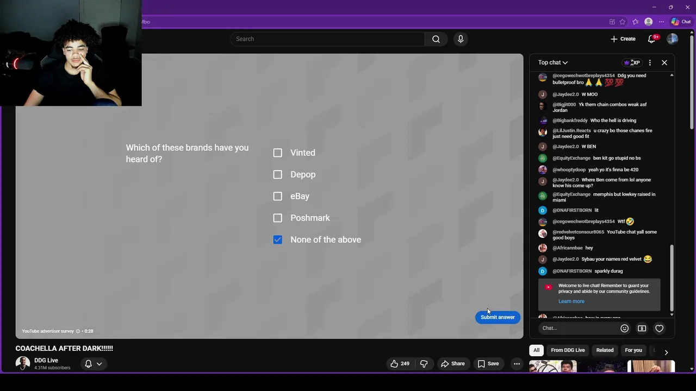Click the DDG Live channel avatar
The width and height of the screenshot is (696, 391).
[x=23, y=364]
